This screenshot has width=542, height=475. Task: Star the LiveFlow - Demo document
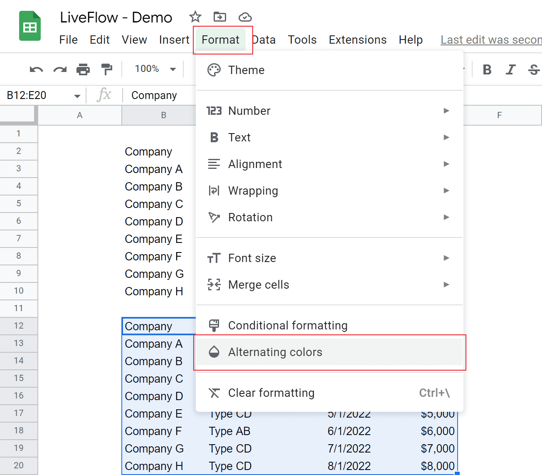click(x=195, y=17)
